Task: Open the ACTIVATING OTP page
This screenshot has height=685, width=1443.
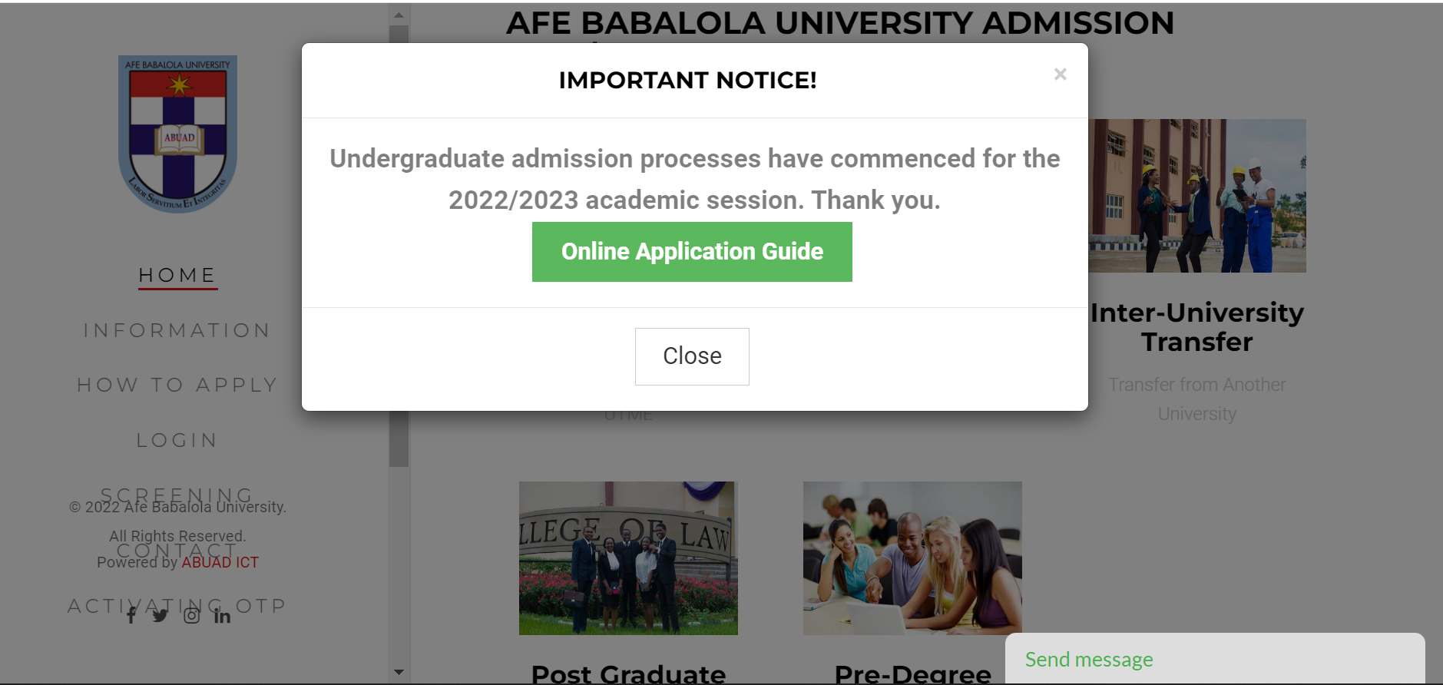Action: pos(177,605)
